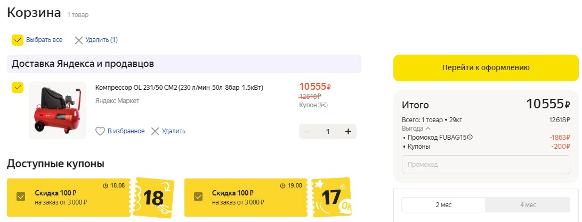Decrease quantity with the minus button
The height and width of the screenshot is (222, 582).
point(308,132)
